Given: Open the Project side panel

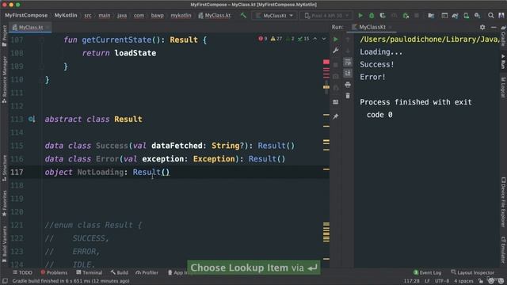Looking at the screenshot, I should [4, 36].
